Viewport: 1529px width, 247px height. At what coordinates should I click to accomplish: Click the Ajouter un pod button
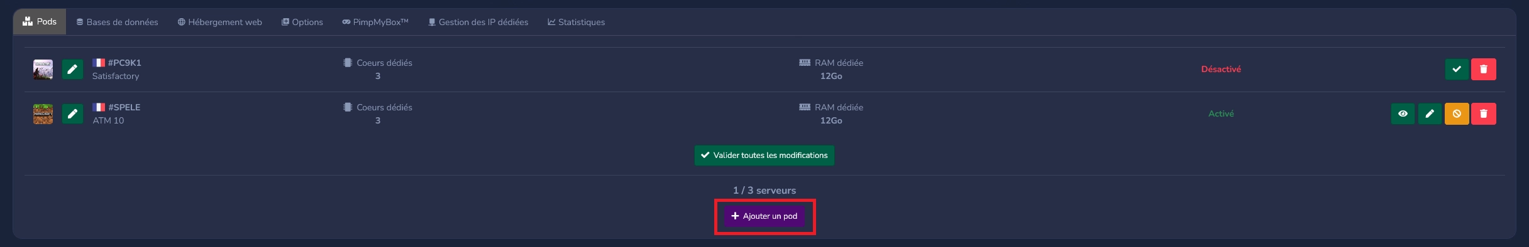click(x=764, y=216)
